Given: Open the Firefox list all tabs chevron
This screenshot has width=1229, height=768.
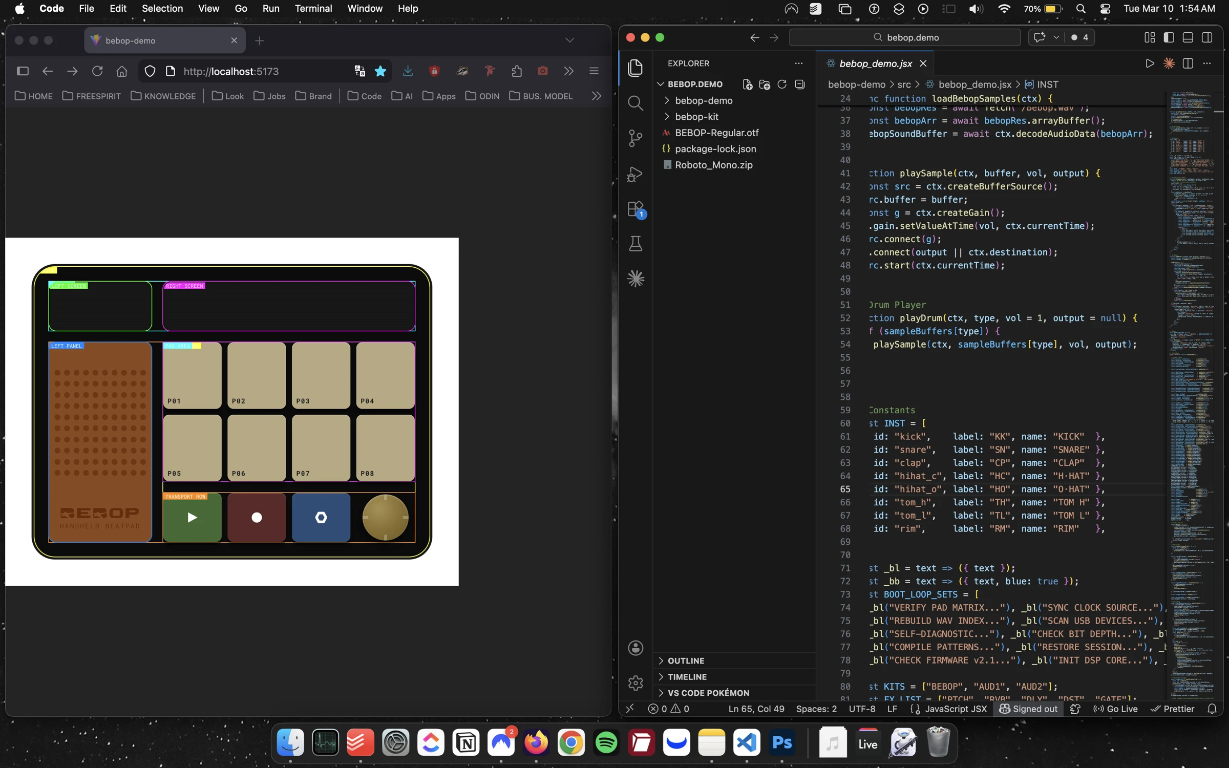Looking at the screenshot, I should coord(569,40).
